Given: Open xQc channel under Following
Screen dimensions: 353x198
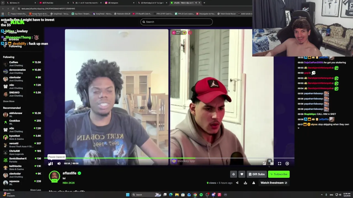Looking at the screenshot, I should click(23, 86).
